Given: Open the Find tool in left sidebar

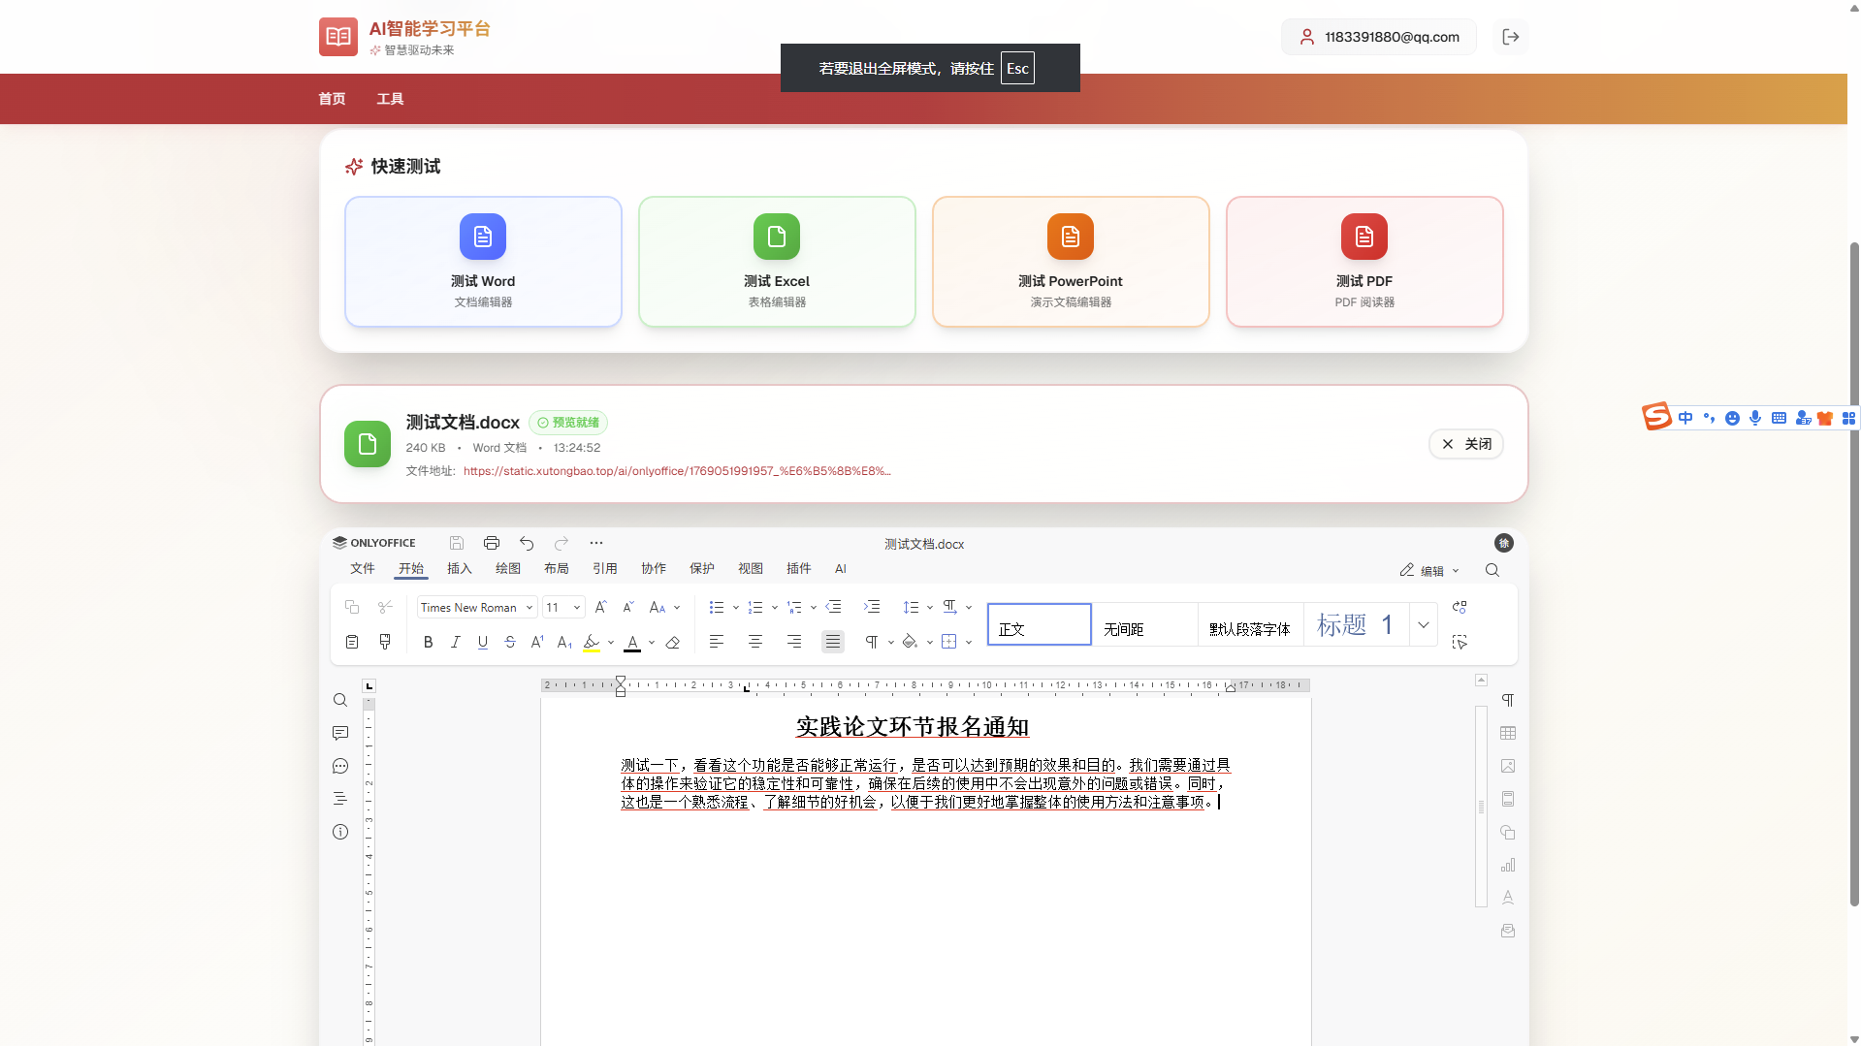Looking at the screenshot, I should [x=339, y=700].
